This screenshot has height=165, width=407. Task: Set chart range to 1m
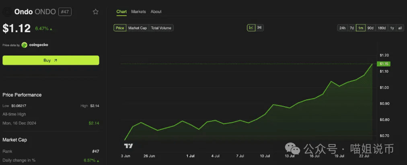click(361, 28)
